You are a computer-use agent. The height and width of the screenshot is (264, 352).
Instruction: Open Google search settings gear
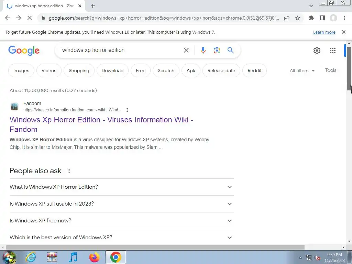(317, 51)
